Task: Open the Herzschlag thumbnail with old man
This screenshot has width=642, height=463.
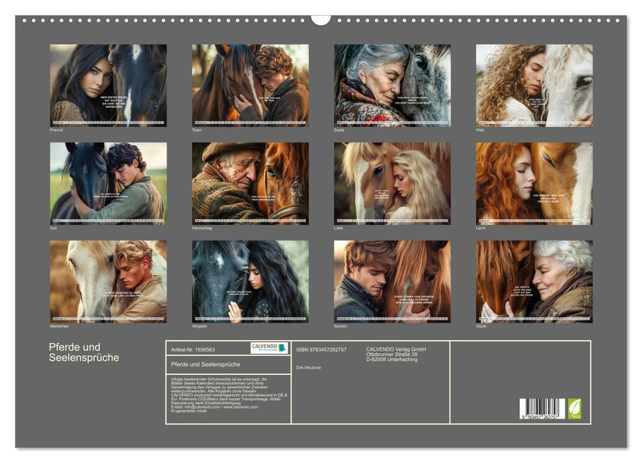Action: (250, 183)
